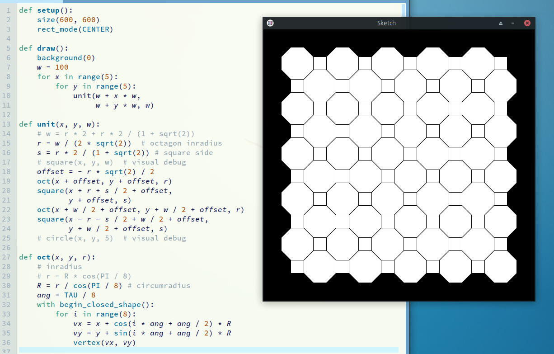This screenshot has height=354, width=554.
Task: Place cursor on the vertex(vx, vy) line
Action: tap(104, 342)
